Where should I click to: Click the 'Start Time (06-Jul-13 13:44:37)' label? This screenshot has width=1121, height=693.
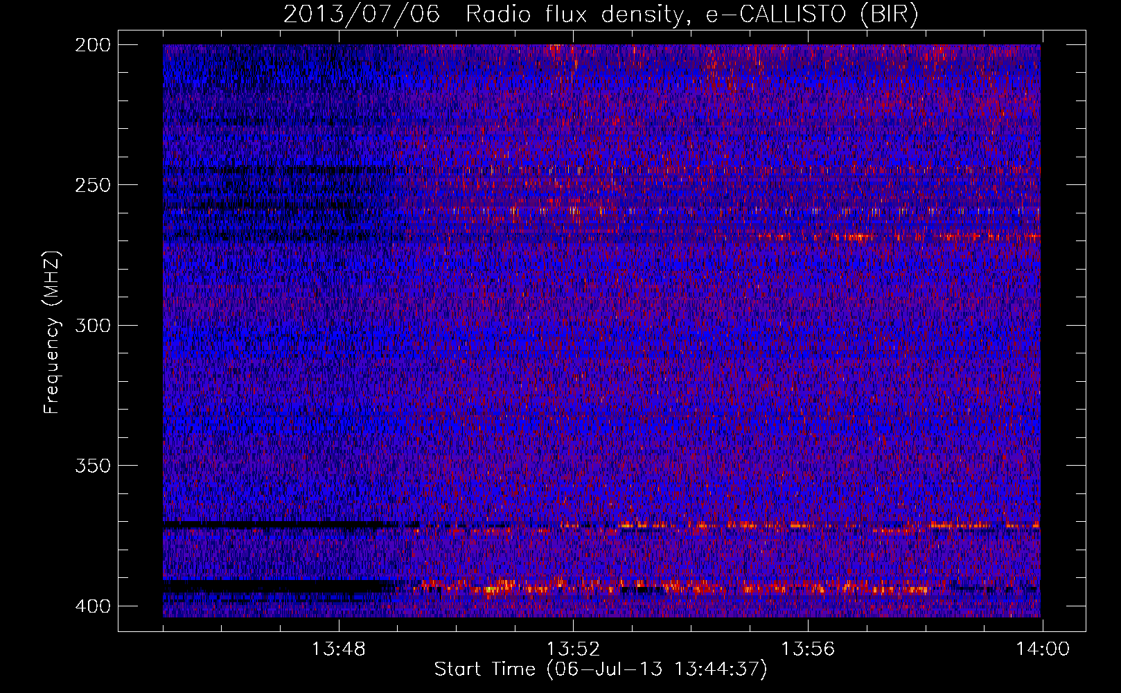(601, 669)
